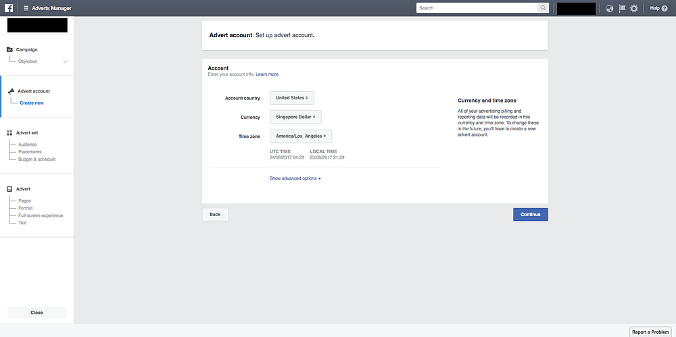Go to Budget & schedule step

coord(37,159)
